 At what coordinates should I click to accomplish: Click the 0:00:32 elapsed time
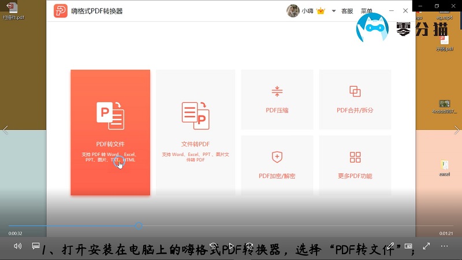click(x=16, y=233)
